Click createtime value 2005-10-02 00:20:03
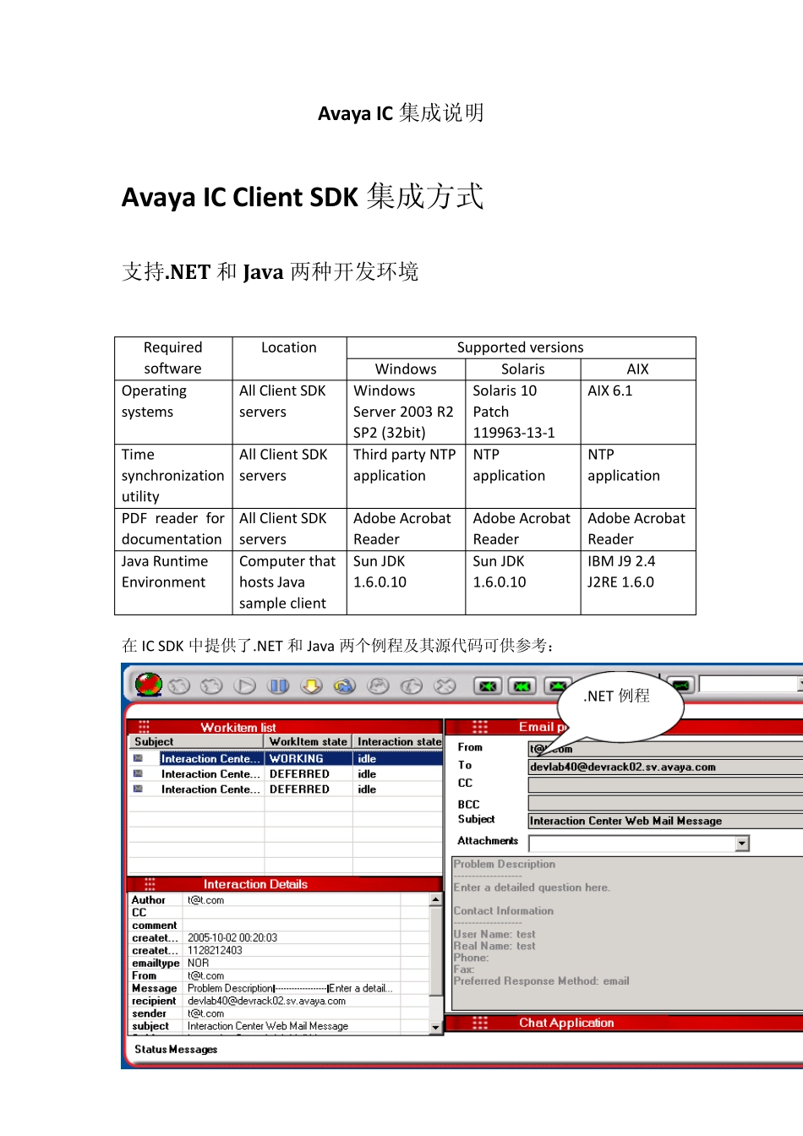The image size is (803, 1136). coord(232,937)
